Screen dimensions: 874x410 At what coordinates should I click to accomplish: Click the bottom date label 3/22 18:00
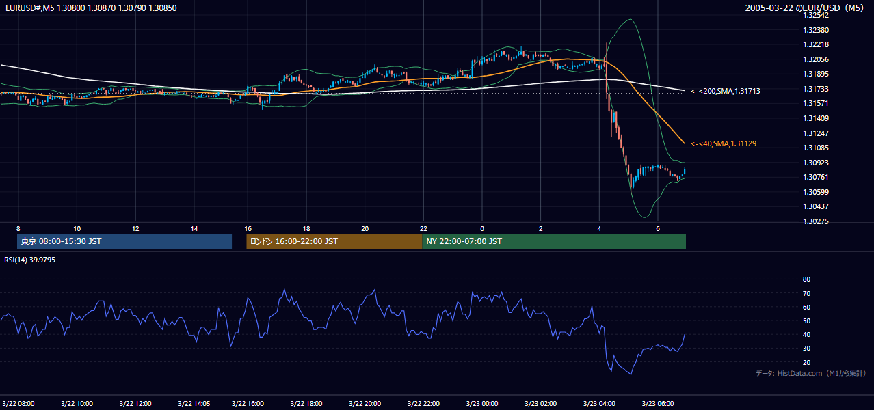[306, 403]
